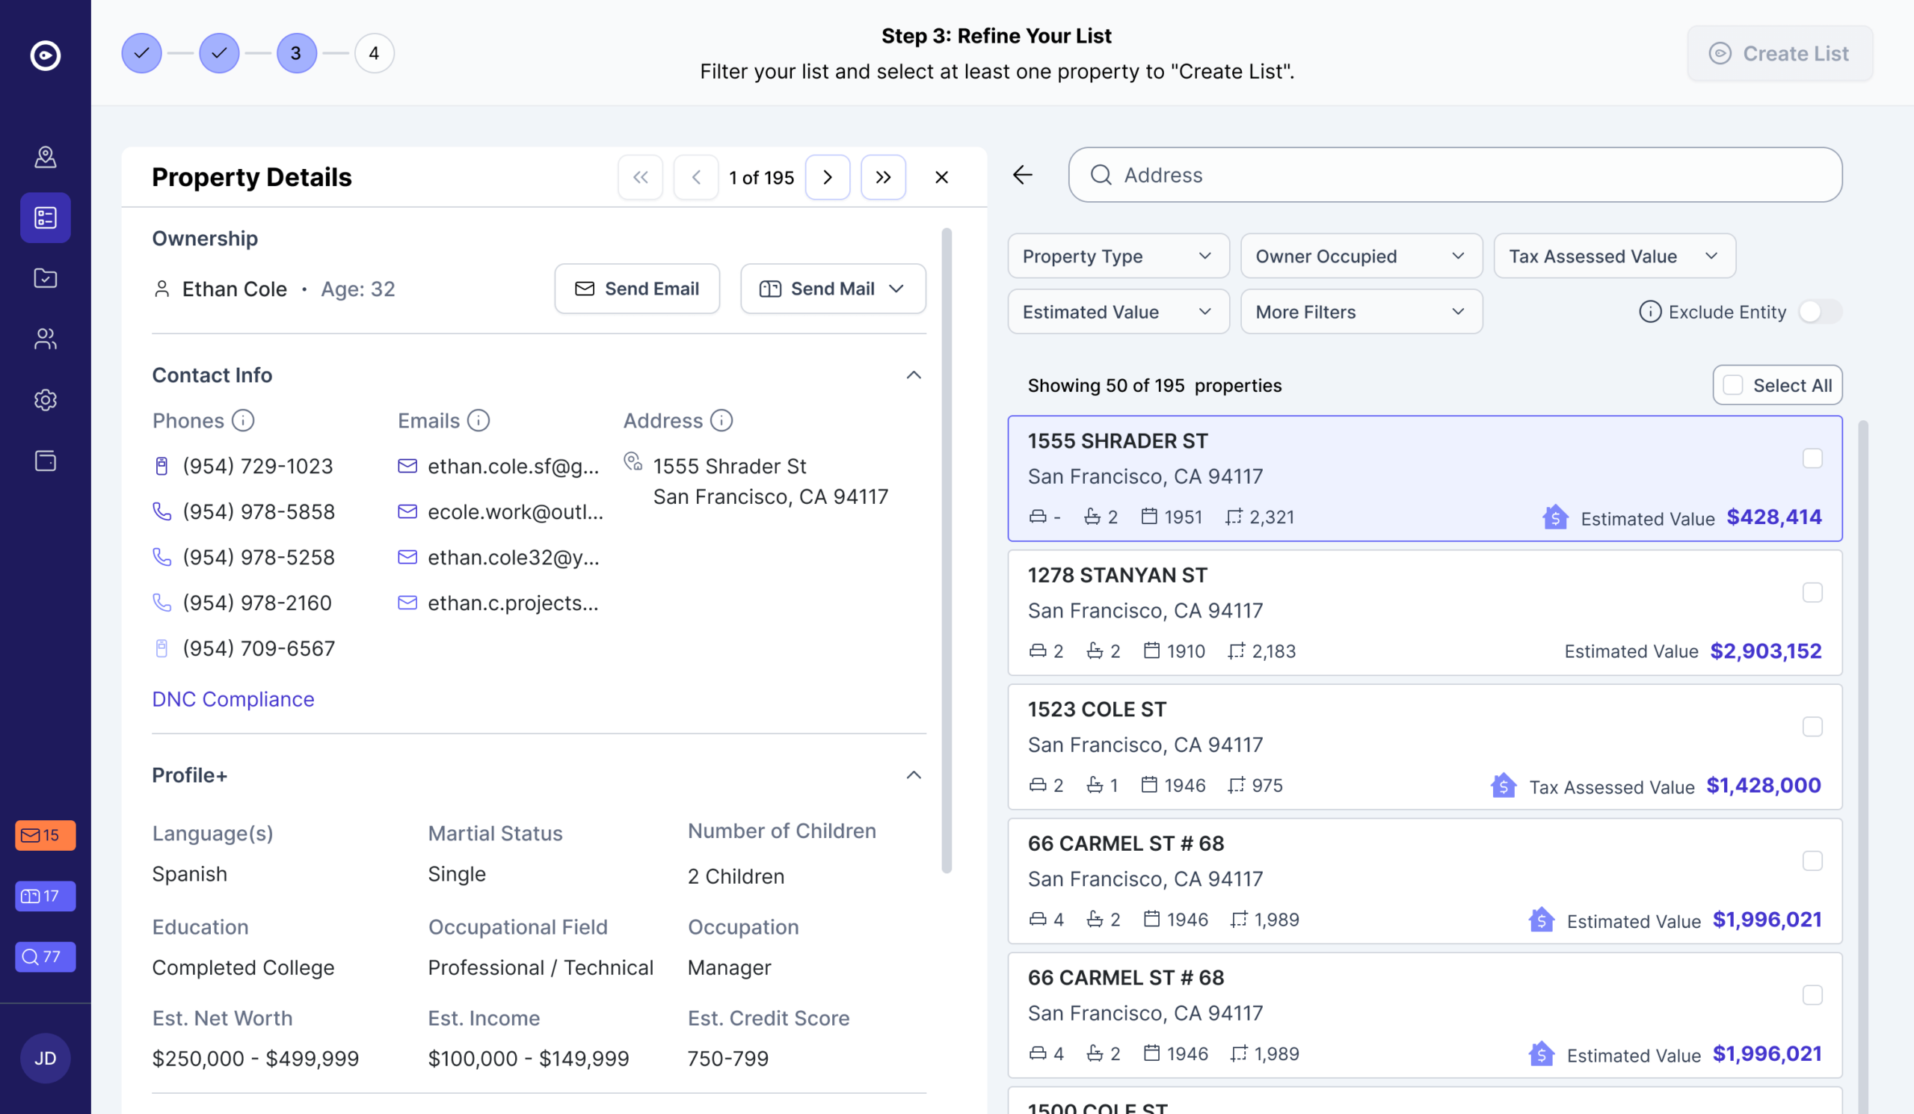Open the Property Type dropdown
1914x1114 pixels.
point(1117,256)
